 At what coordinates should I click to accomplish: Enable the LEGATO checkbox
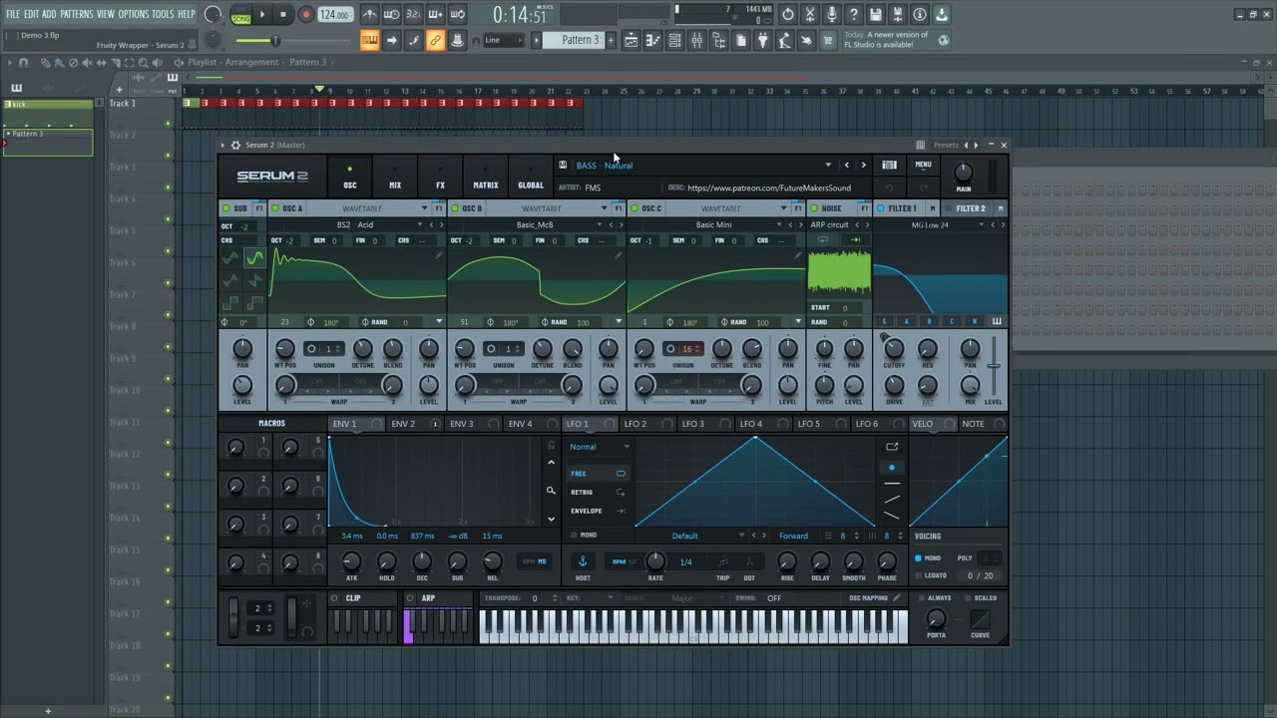pyautogui.click(x=918, y=575)
